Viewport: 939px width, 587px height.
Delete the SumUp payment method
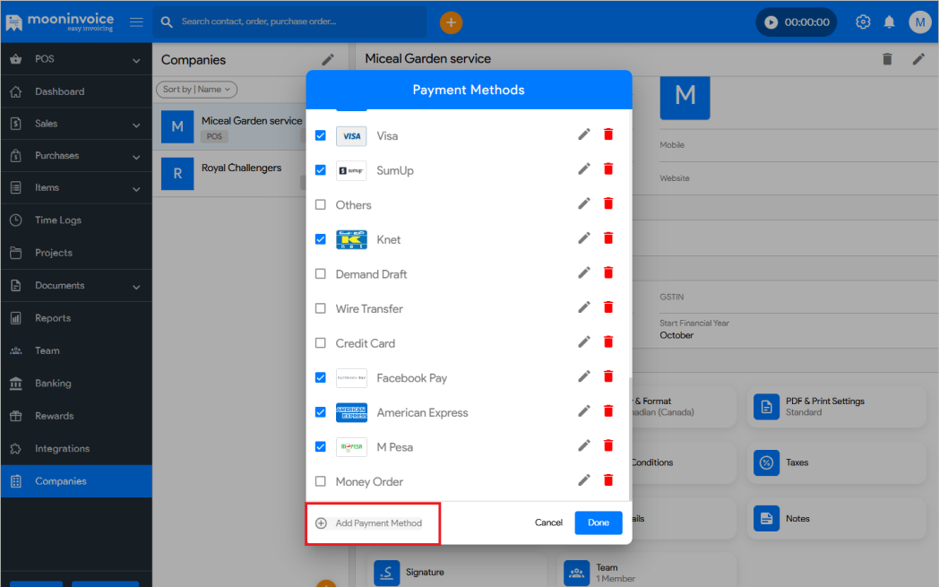point(608,168)
